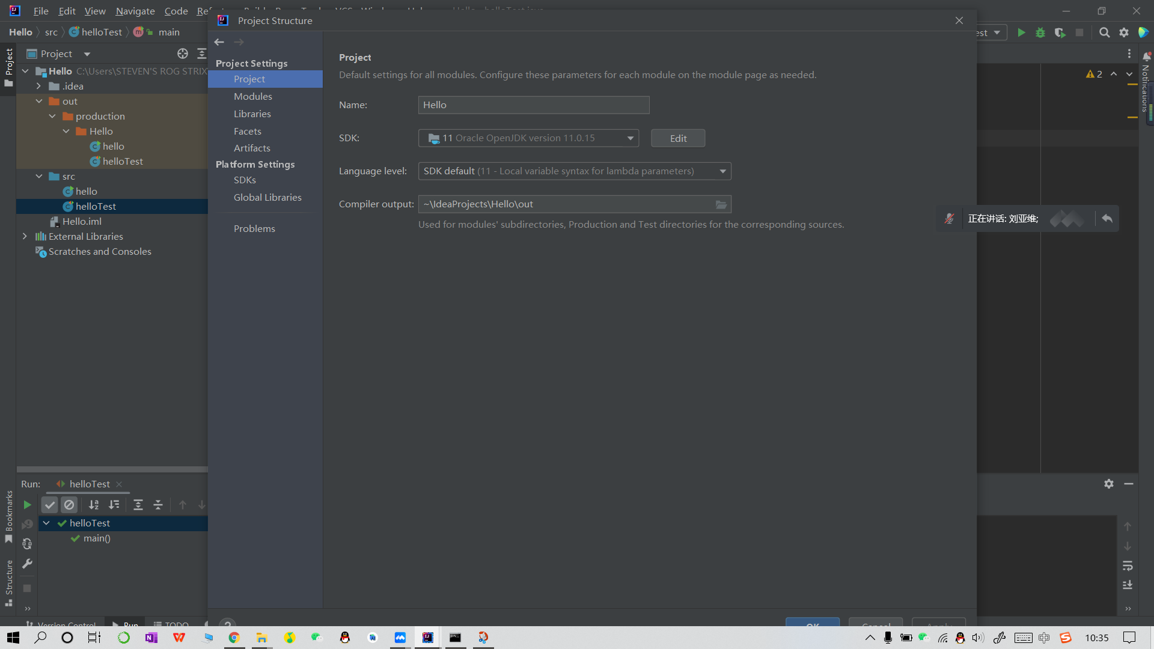Open the File menu
Viewport: 1154px width, 649px height.
tap(41, 11)
